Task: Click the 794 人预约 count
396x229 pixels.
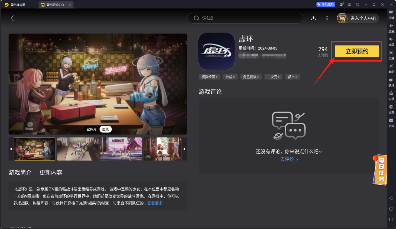Action: tap(323, 51)
